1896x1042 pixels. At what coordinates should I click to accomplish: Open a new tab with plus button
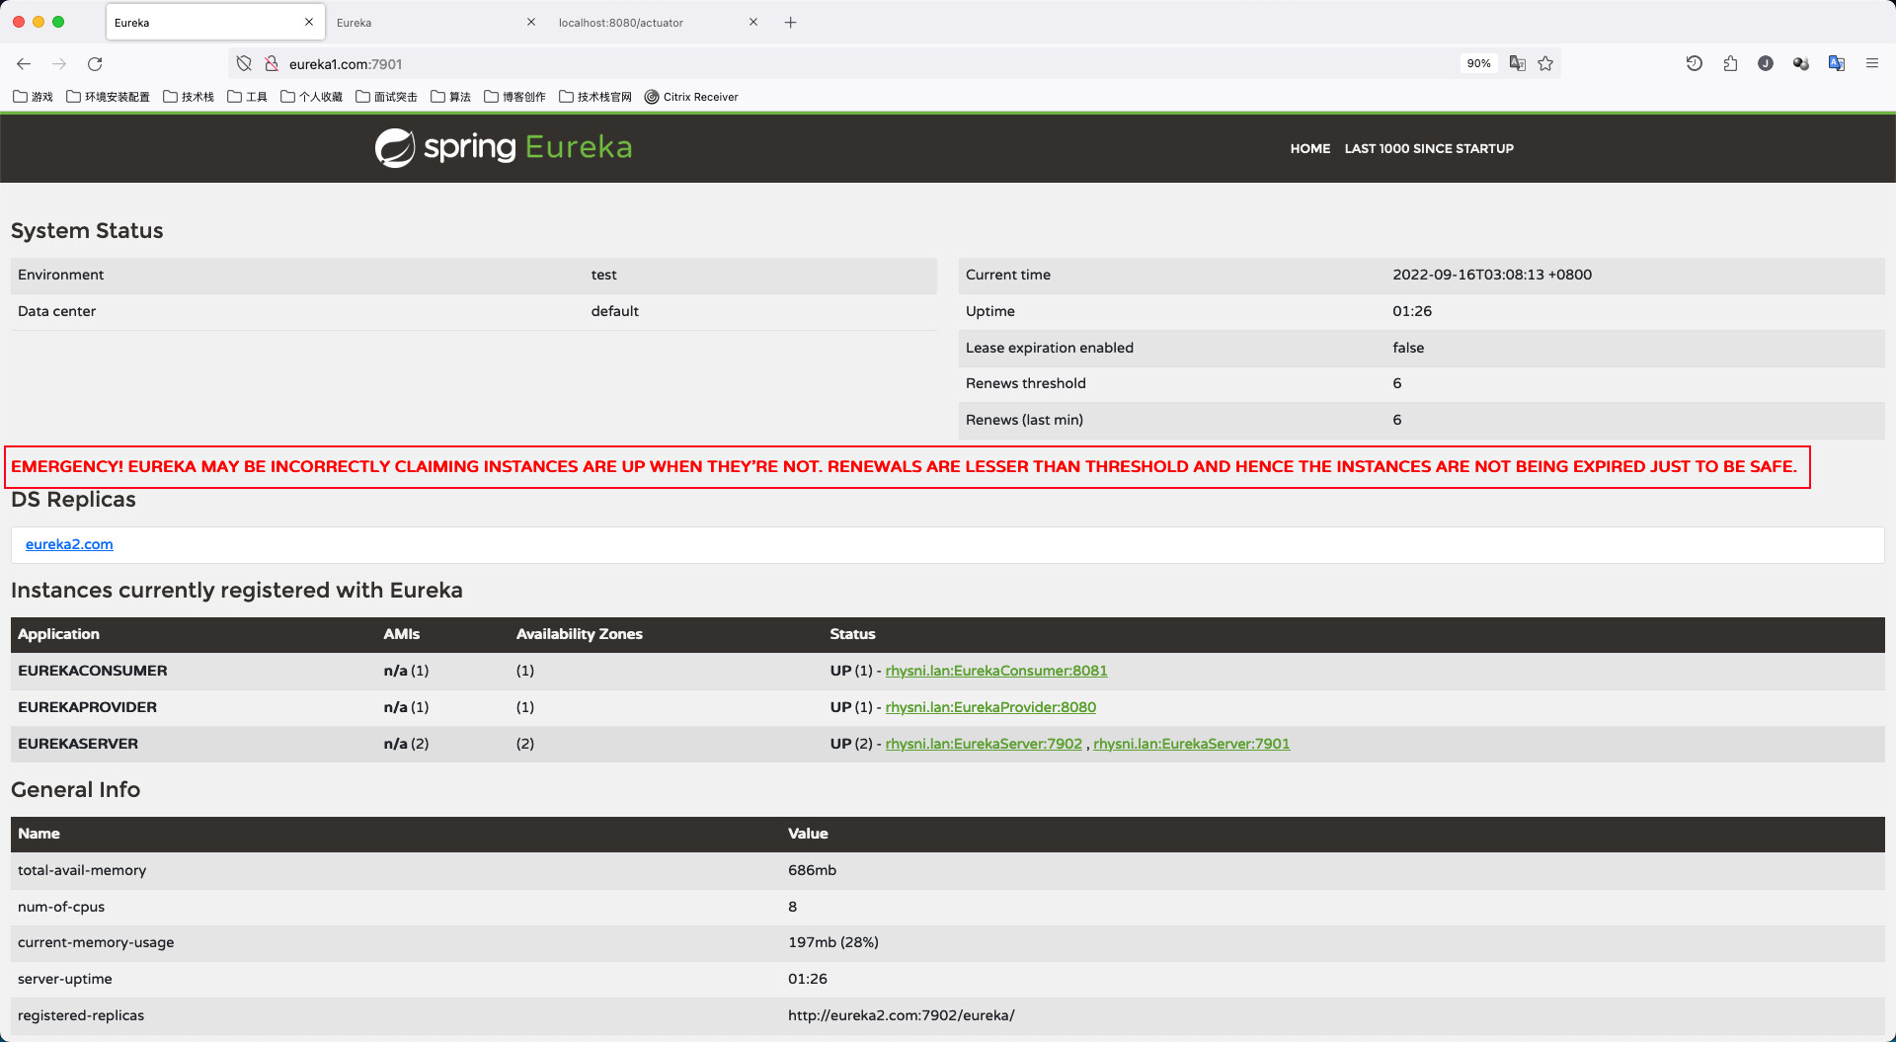[x=791, y=22]
